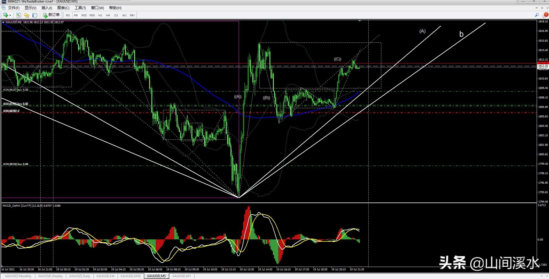Viewport: 549px width, 279px height.
Task: Click the WeTrade application title icon
Action: tap(4, 1)
